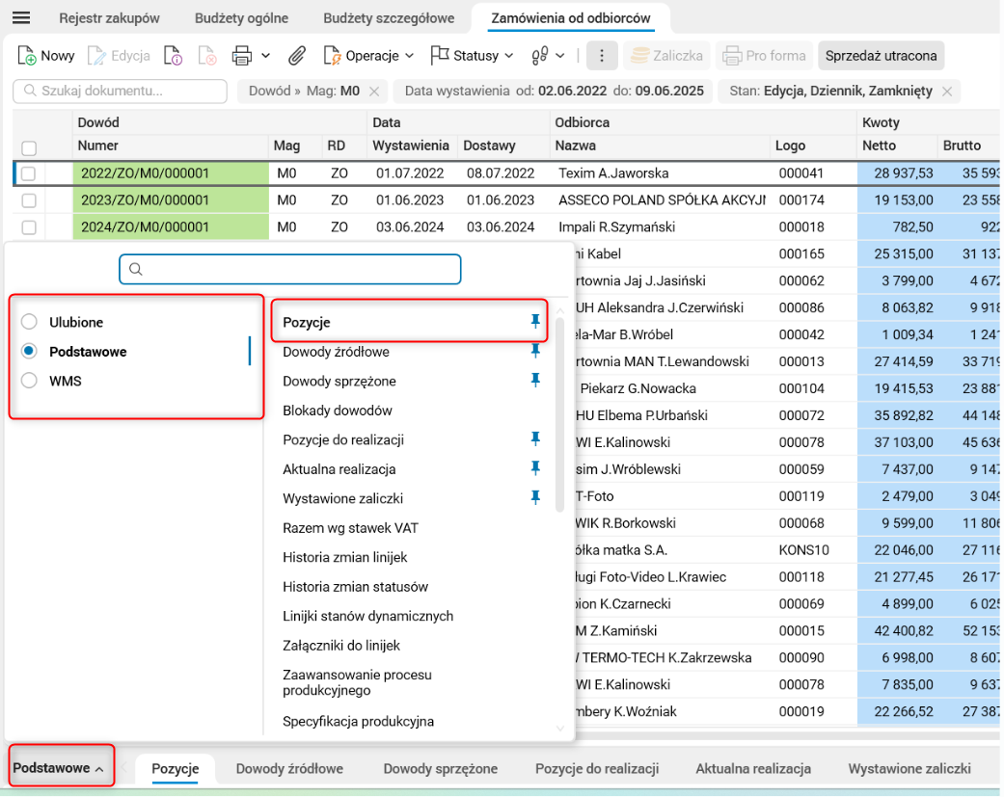The width and height of the screenshot is (1004, 797).
Task: Toggle the select-all header checkbox
Action: [x=29, y=148]
